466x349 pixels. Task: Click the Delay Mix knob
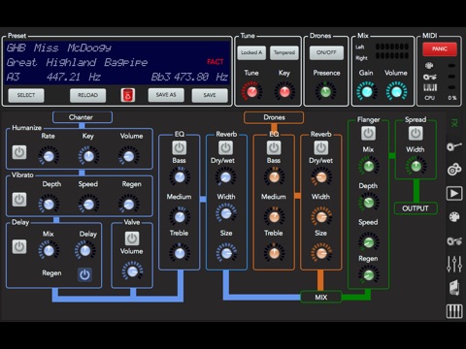point(49,251)
